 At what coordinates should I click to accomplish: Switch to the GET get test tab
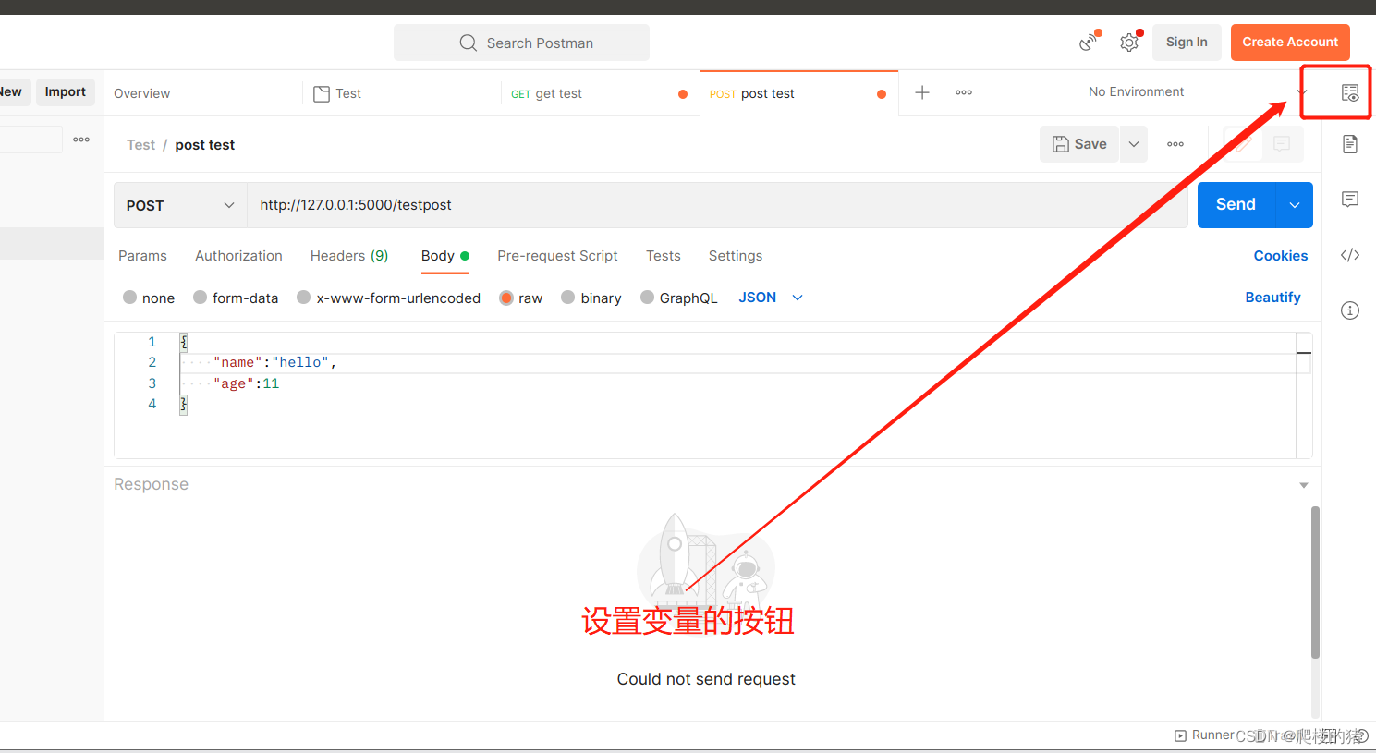(x=599, y=93)
